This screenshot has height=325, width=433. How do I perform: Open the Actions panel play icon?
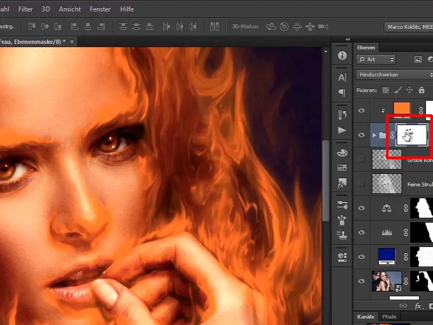(342, 130)
